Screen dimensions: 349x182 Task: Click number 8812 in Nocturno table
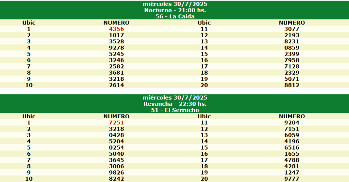pyautogui.click(x=292, y=85)
